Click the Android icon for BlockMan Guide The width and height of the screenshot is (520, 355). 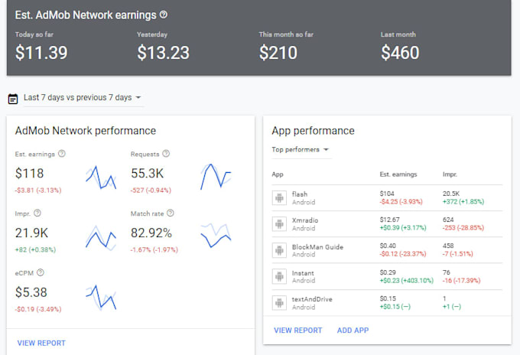tap(279, 250)
